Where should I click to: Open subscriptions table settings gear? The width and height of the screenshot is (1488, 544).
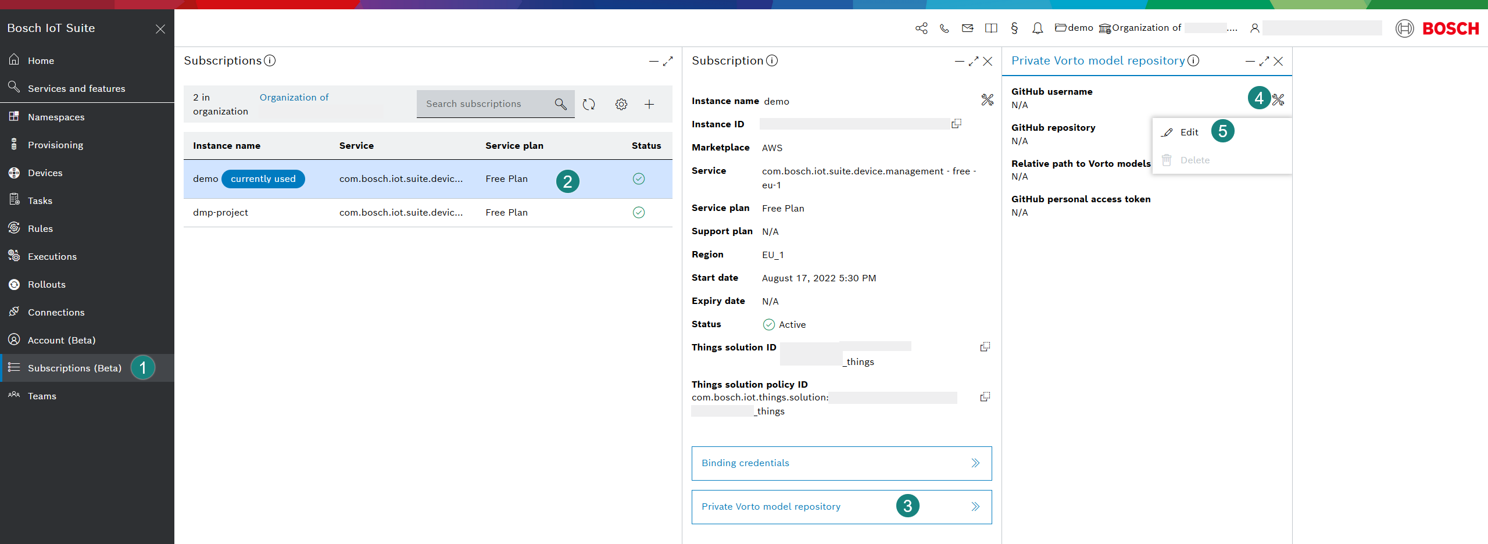click(621, 104)
